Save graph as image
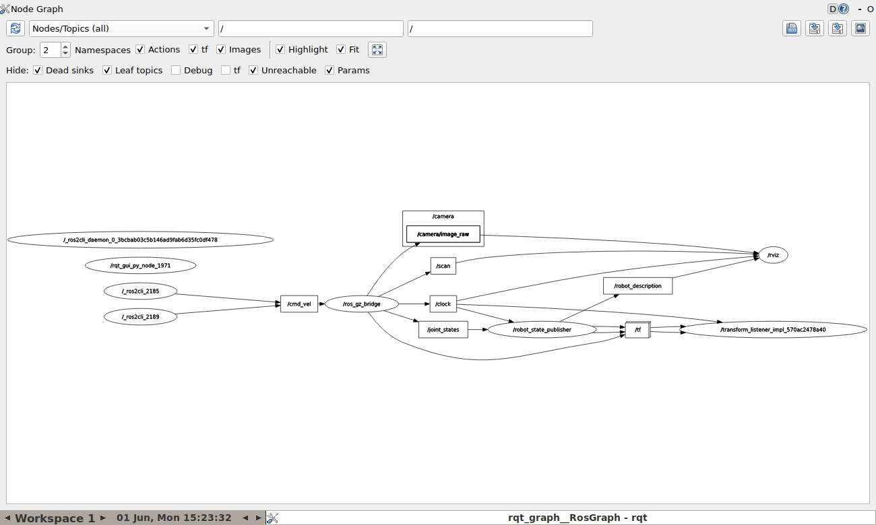This screenshot has height=525, width=876. (861, 28)
